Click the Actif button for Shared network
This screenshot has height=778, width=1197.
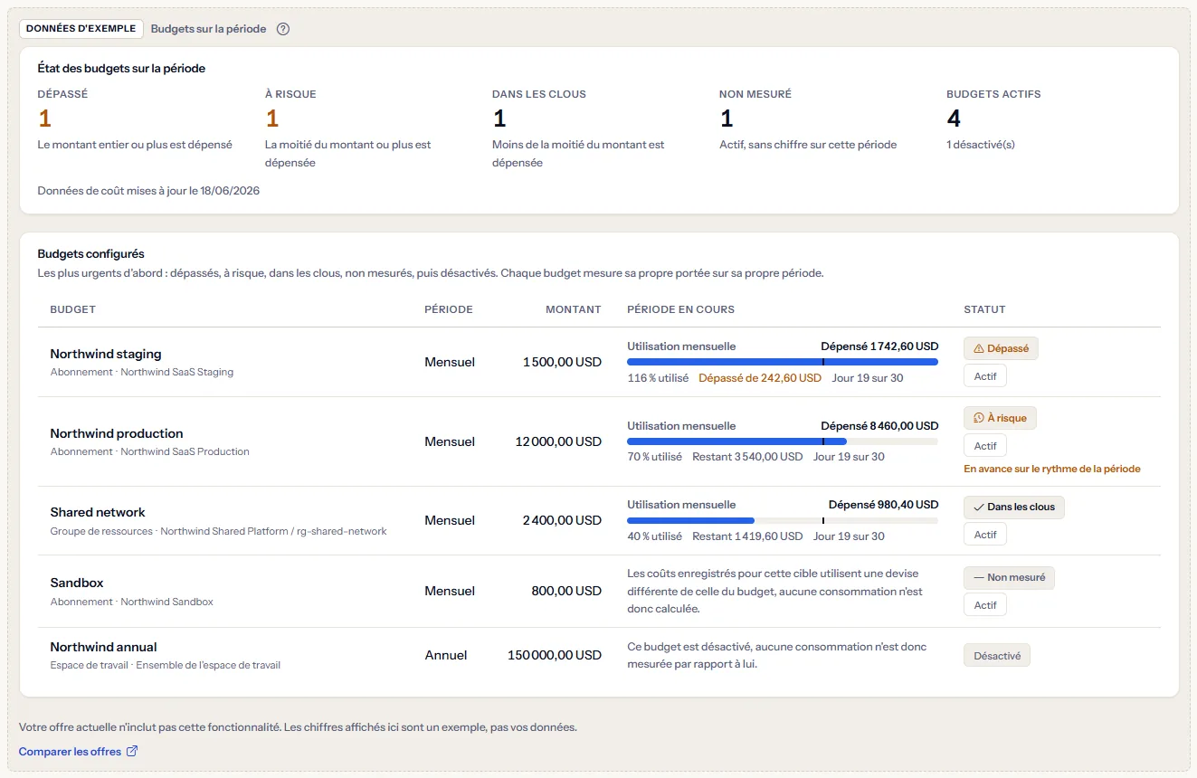click(985, 535)
